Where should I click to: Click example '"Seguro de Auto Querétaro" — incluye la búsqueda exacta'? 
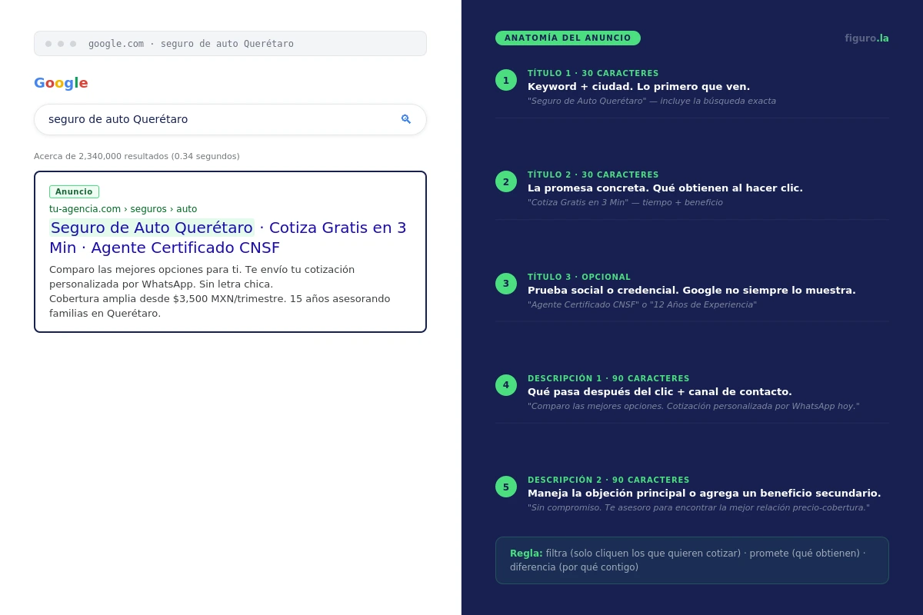click(651, 101)
